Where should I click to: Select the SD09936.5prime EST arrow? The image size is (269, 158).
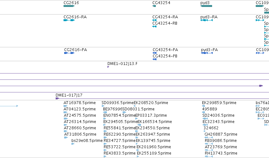tap(103, 106)
